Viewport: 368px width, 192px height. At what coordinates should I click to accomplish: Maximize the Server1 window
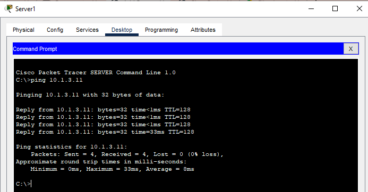pos(335,8)
